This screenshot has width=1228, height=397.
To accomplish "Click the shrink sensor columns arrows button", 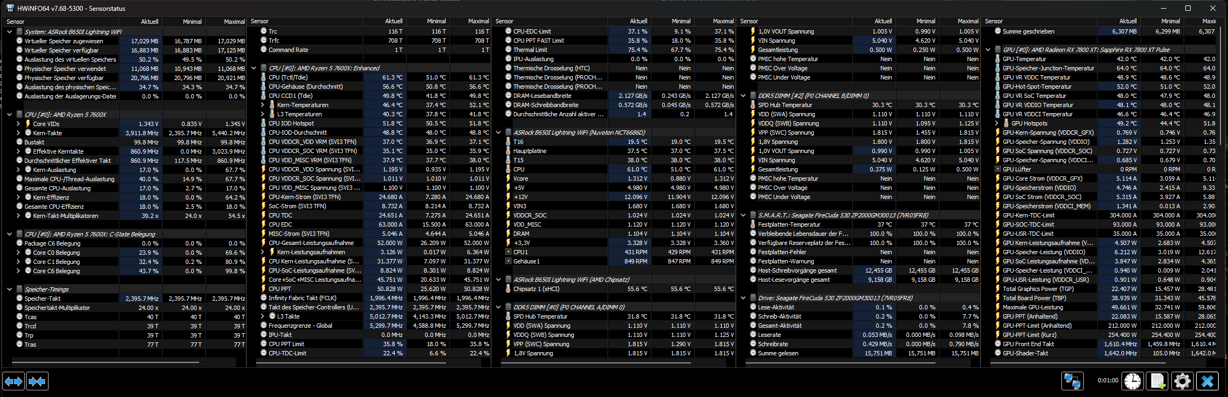I will tap(37, 381).
